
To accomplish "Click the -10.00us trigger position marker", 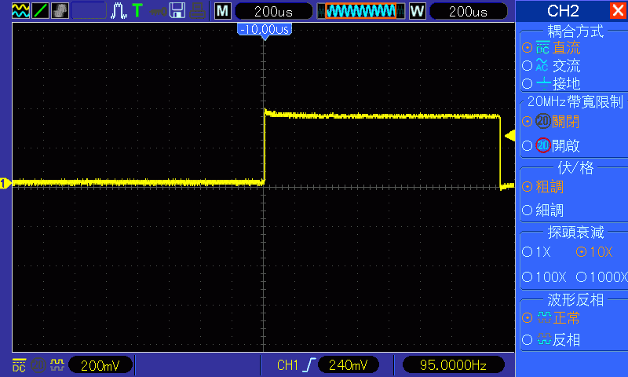I will [x=265, y=30].
